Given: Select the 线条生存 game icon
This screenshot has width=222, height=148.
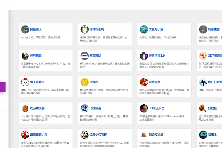Looking at the screenshot, I should [x=203, y=29].
